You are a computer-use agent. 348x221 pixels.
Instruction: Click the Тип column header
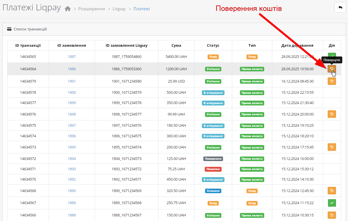click(x=252, y=45)
